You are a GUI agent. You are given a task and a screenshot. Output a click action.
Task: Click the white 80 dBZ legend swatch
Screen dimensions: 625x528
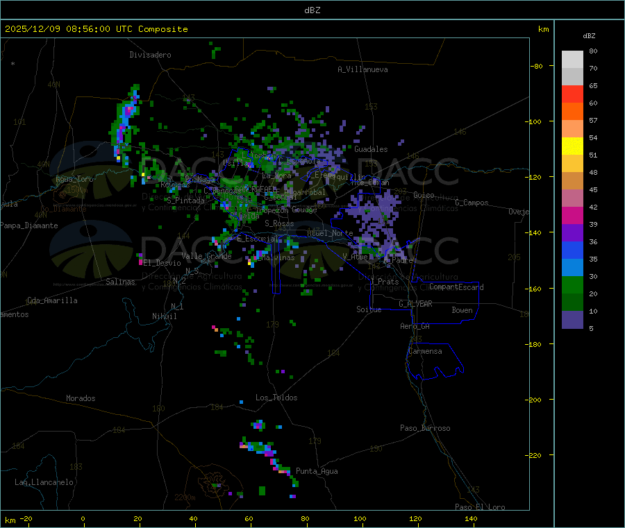(572, 60)
